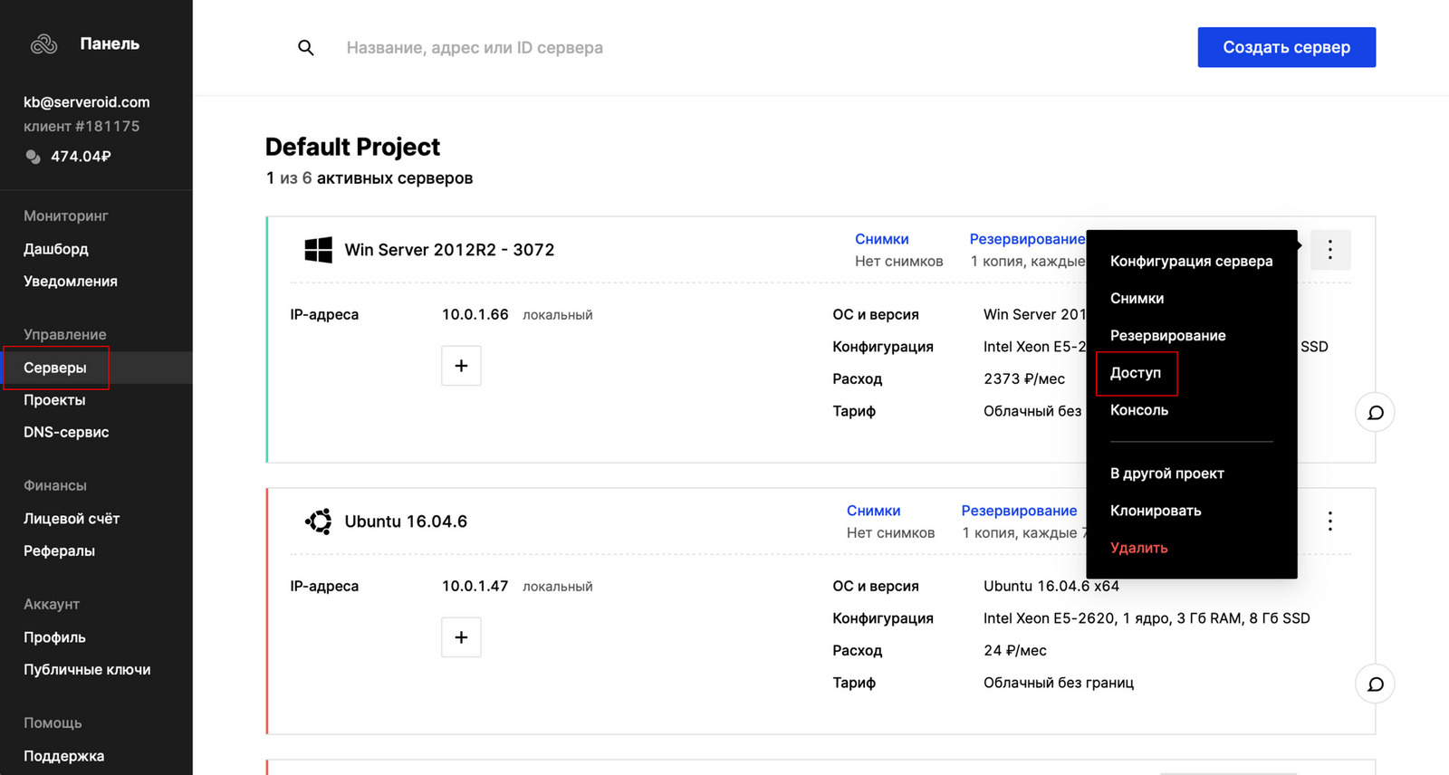Open chat bubble beside Ubuntu card
The height and width of the screenshot is (775, 1449).
click(x=1375, y=684)
